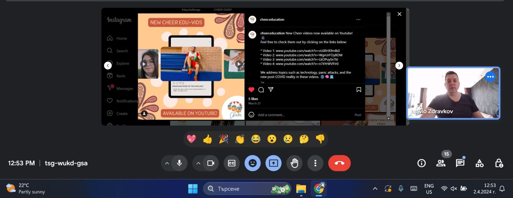Send clapping hands reaction
513x198 pixels.
(x=240, y=139)
